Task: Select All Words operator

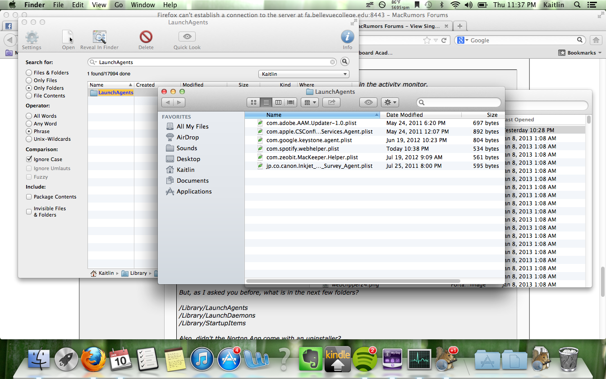Action: click(29, 116)
